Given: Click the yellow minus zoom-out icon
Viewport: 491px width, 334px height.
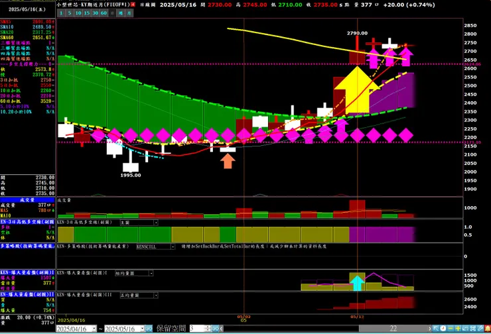Looking at the screenshot, I should (451, 329).
